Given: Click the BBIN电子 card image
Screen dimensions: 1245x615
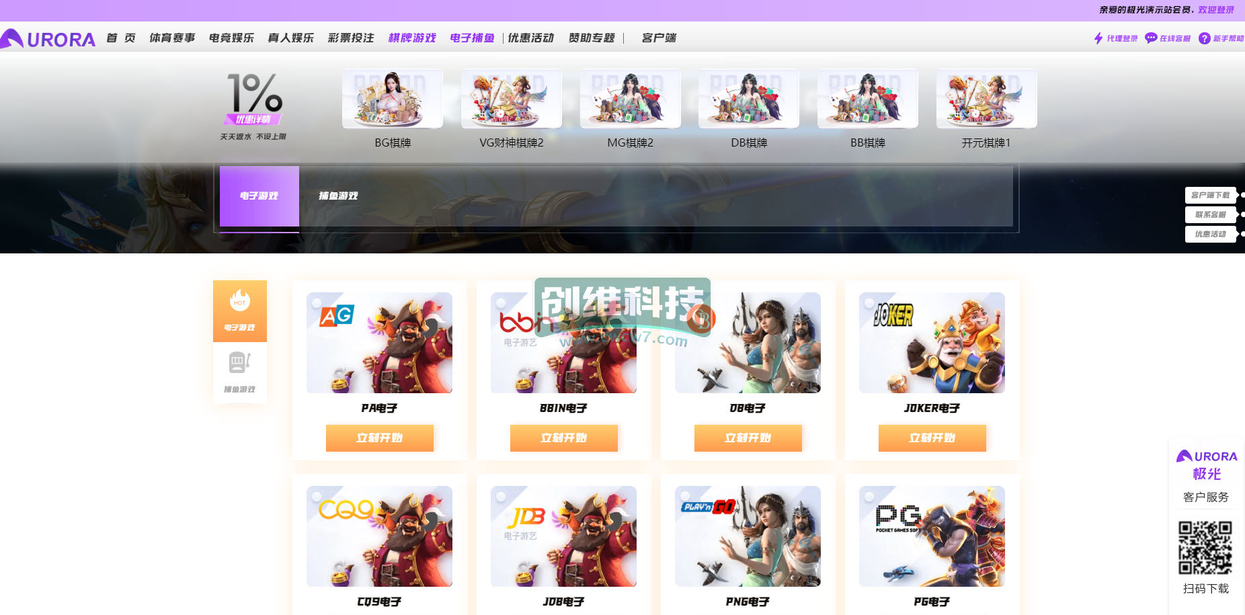Looking at the screenshot, I should click(x=563, y=343).
